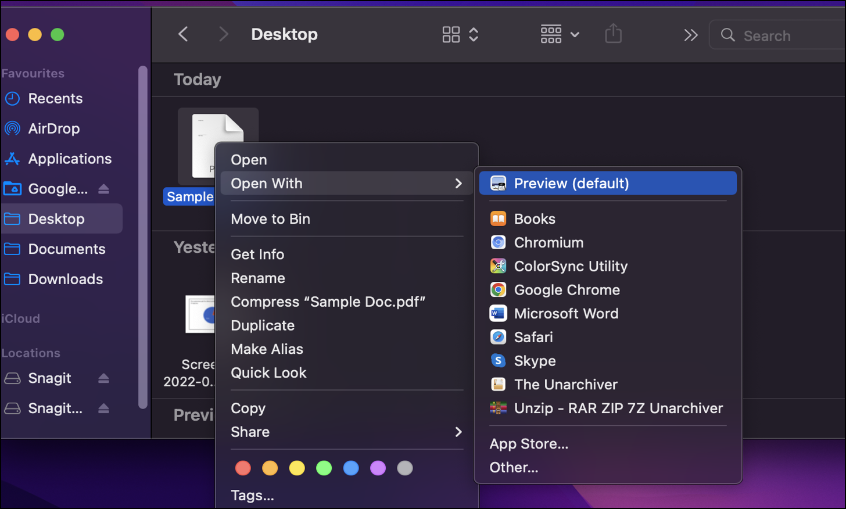Image resolution: width=846 pixels, height=509 pixels.
Task: Choose Get Info menu item
Action: point(257,254)
